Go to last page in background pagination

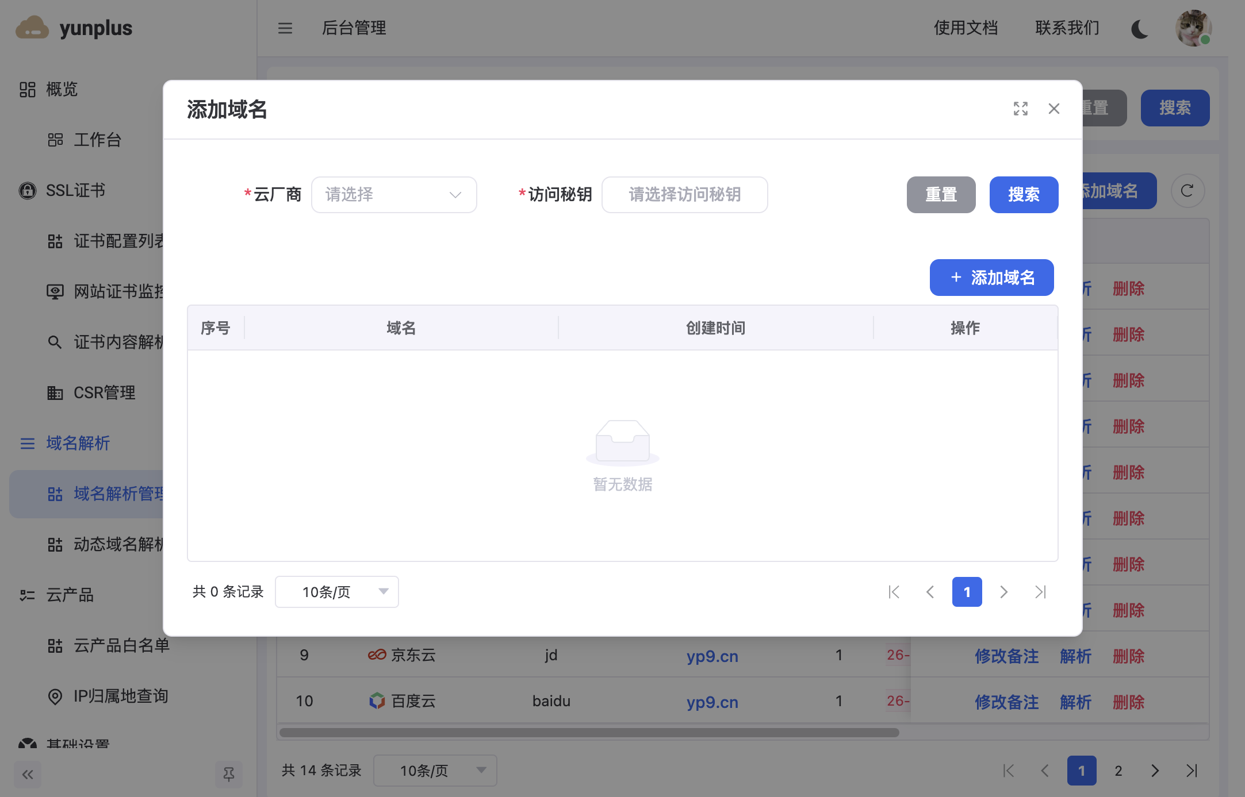(1192, 771)
